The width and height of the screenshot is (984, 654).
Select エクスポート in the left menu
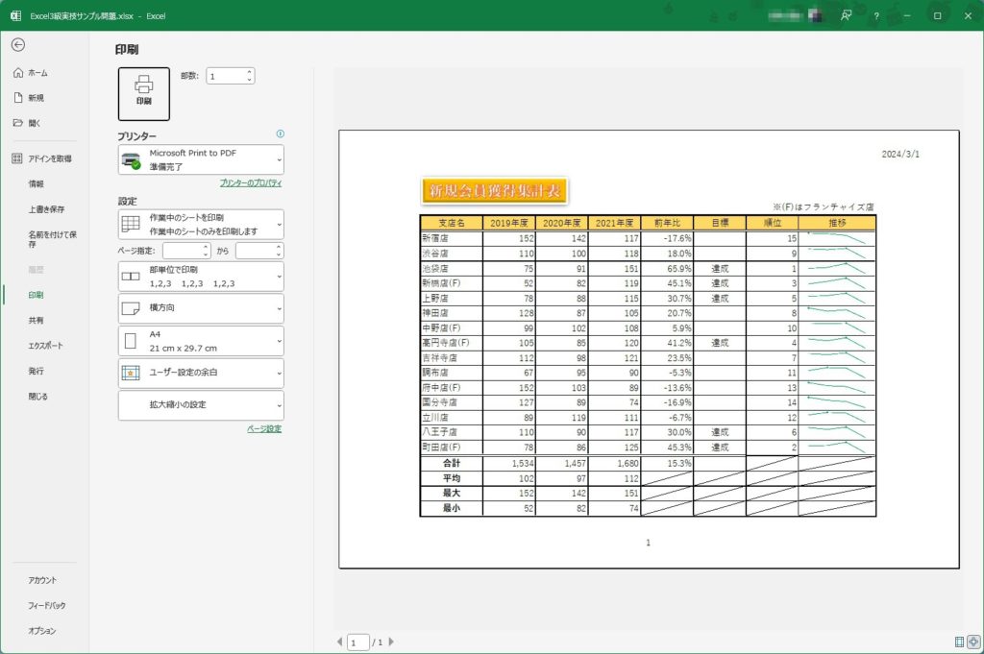pos(48,345)
